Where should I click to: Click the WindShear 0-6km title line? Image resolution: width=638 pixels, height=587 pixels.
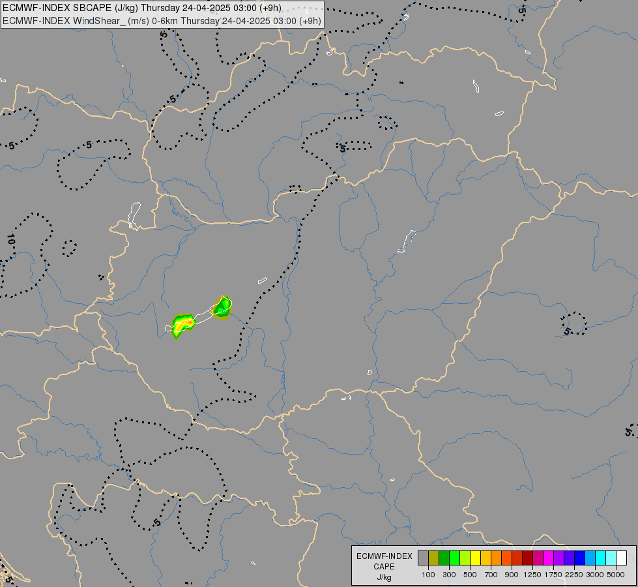coord(162,21)
